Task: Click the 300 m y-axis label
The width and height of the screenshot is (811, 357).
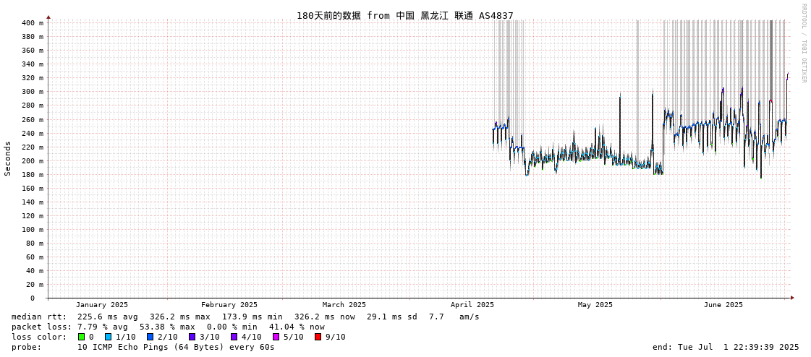Action: coord(33,92)
